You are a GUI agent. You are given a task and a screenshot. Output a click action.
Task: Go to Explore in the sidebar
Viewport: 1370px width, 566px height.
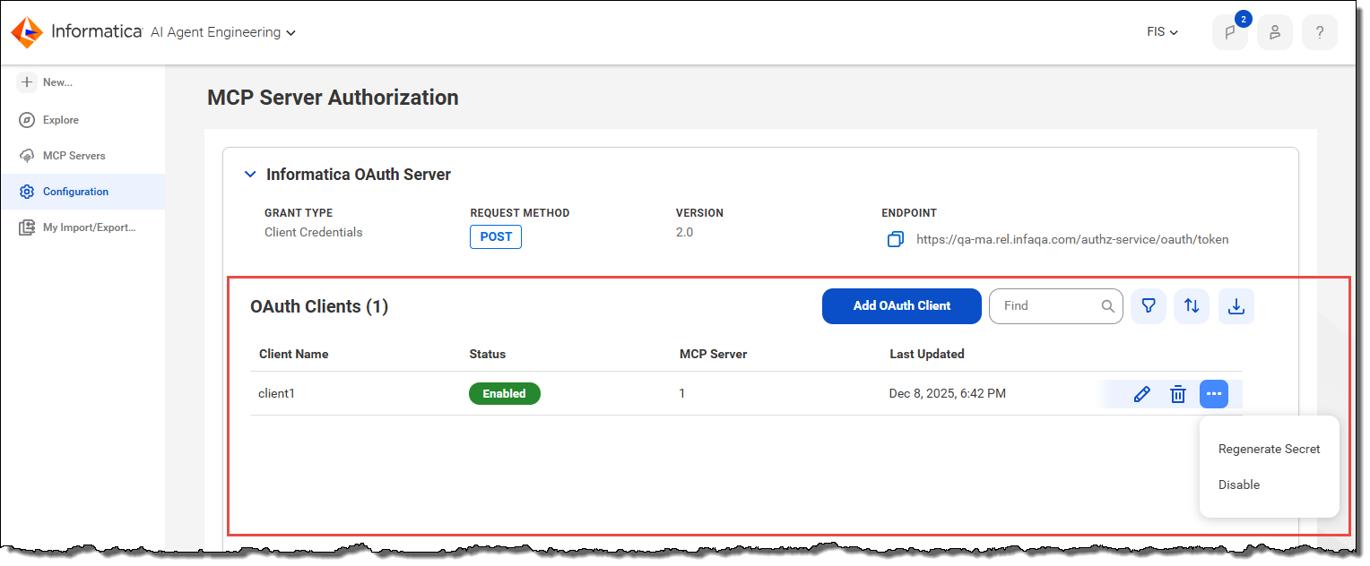61,120
